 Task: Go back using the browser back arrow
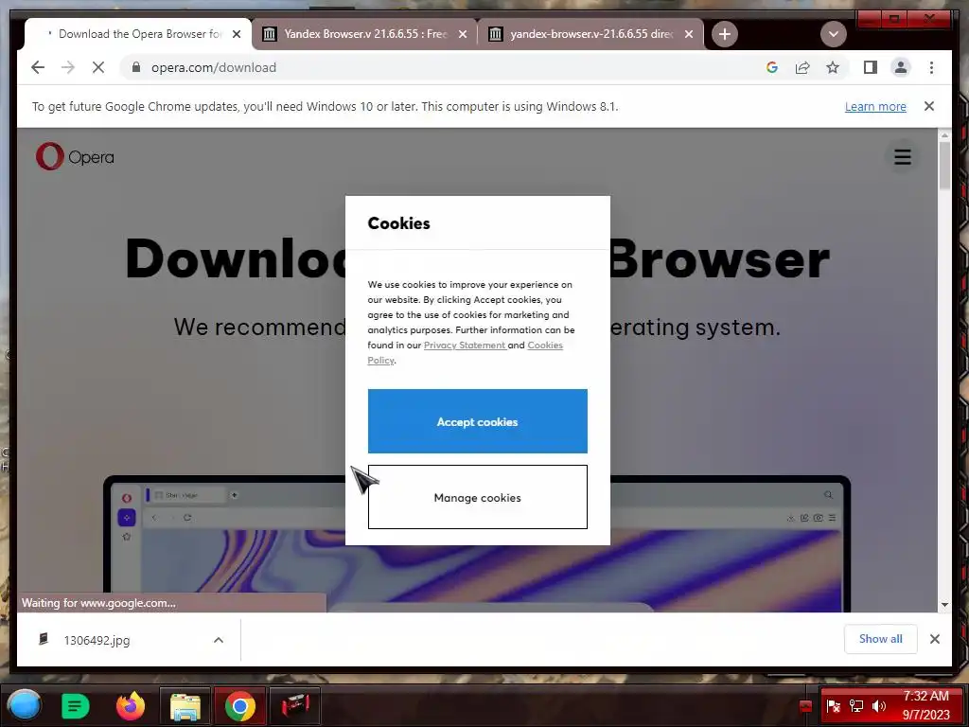(38, 67)
